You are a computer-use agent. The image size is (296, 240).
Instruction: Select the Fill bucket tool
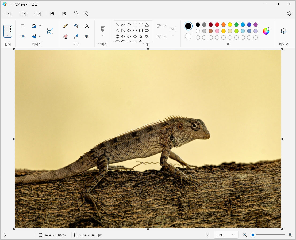click(x=76, y=26)
